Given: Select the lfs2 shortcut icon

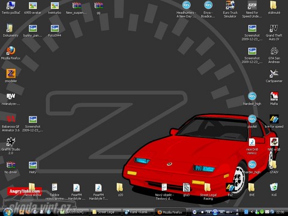Looking at the screenshot, I should pos(230,190).
